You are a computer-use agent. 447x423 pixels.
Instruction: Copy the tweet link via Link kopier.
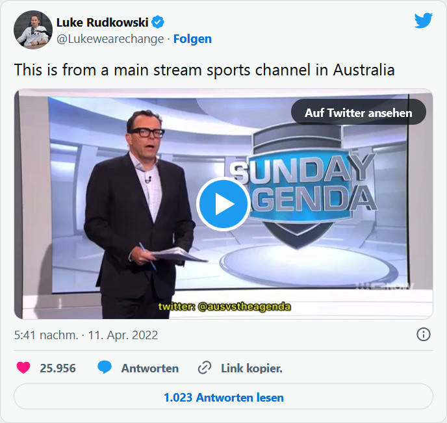pyautogui.click(x=251, y=368)
